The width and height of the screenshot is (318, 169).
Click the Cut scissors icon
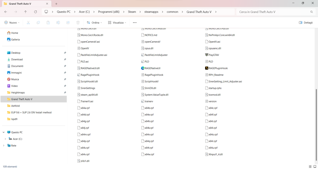click(x=28, y=23)
